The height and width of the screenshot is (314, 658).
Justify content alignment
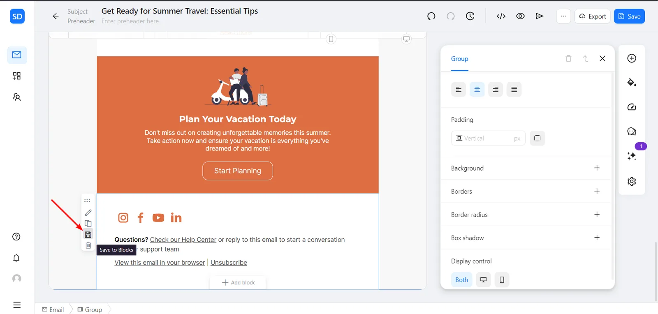[514, 89]
